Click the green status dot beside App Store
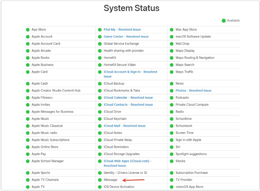The width and height of the screenshot is (260, 191). [28, 30]
